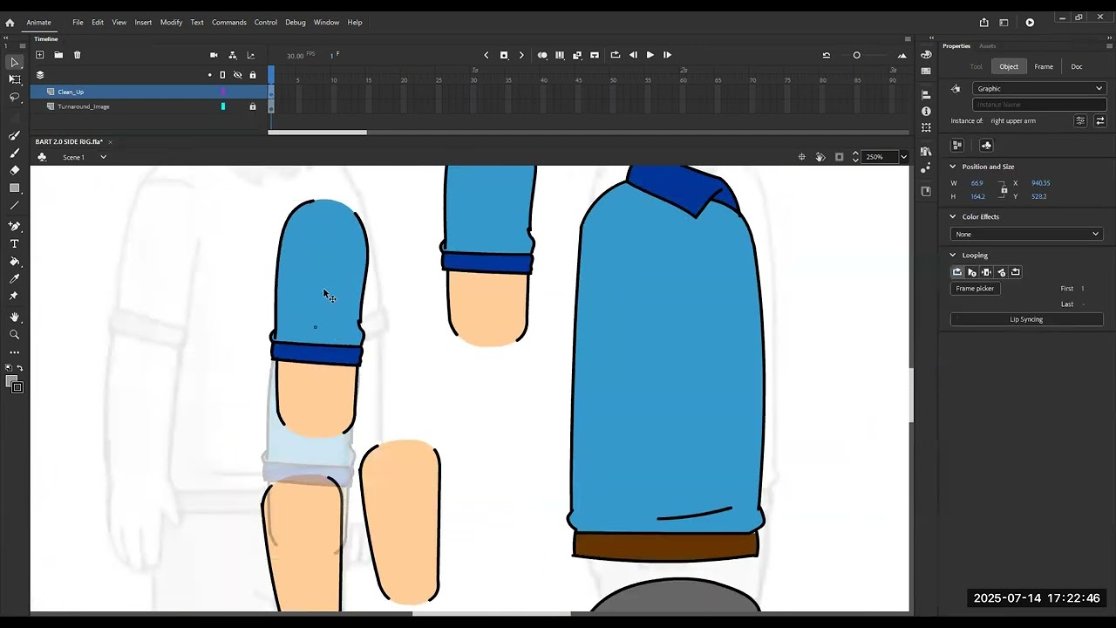Click the Edit Multiple Frames icon

560,55
